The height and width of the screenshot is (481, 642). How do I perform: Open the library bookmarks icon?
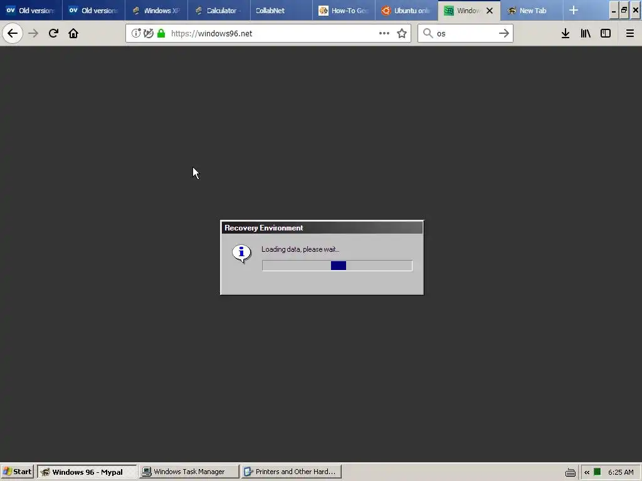click(586, 33)
